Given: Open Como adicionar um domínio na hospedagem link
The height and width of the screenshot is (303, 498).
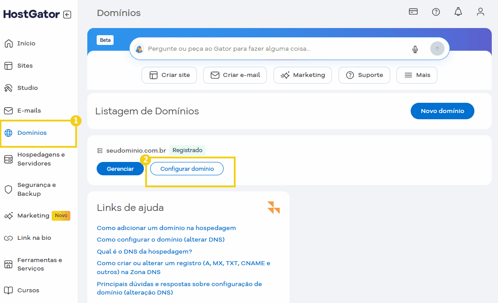Looking at the screenshot, I should [x=166, y=228].
